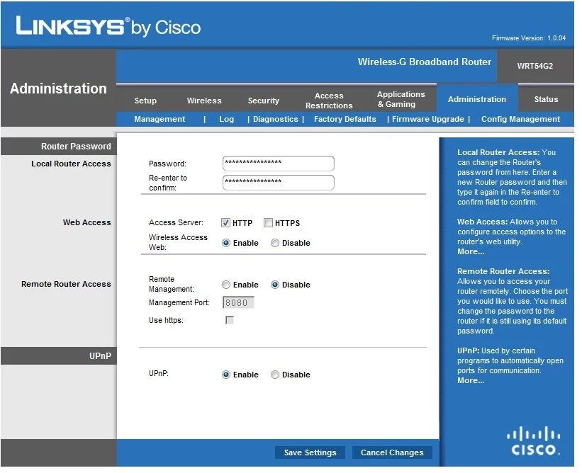
Task: Select the Administration tab
Action: [x=477, y=99]
